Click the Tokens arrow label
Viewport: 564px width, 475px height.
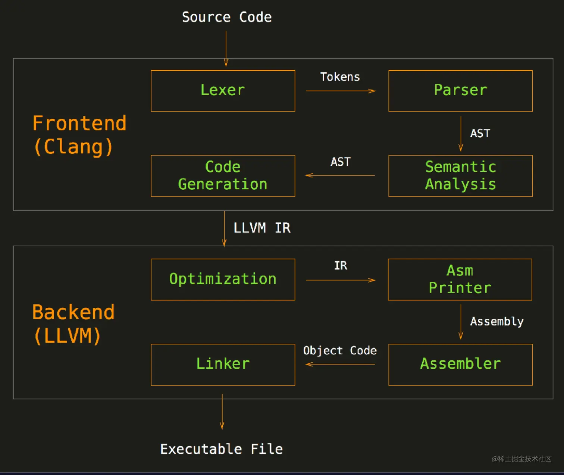coord(340,77)
